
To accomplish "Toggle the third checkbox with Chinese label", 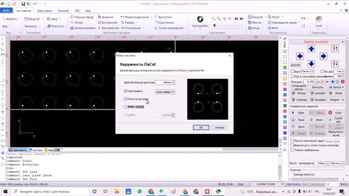I will 125,107.
